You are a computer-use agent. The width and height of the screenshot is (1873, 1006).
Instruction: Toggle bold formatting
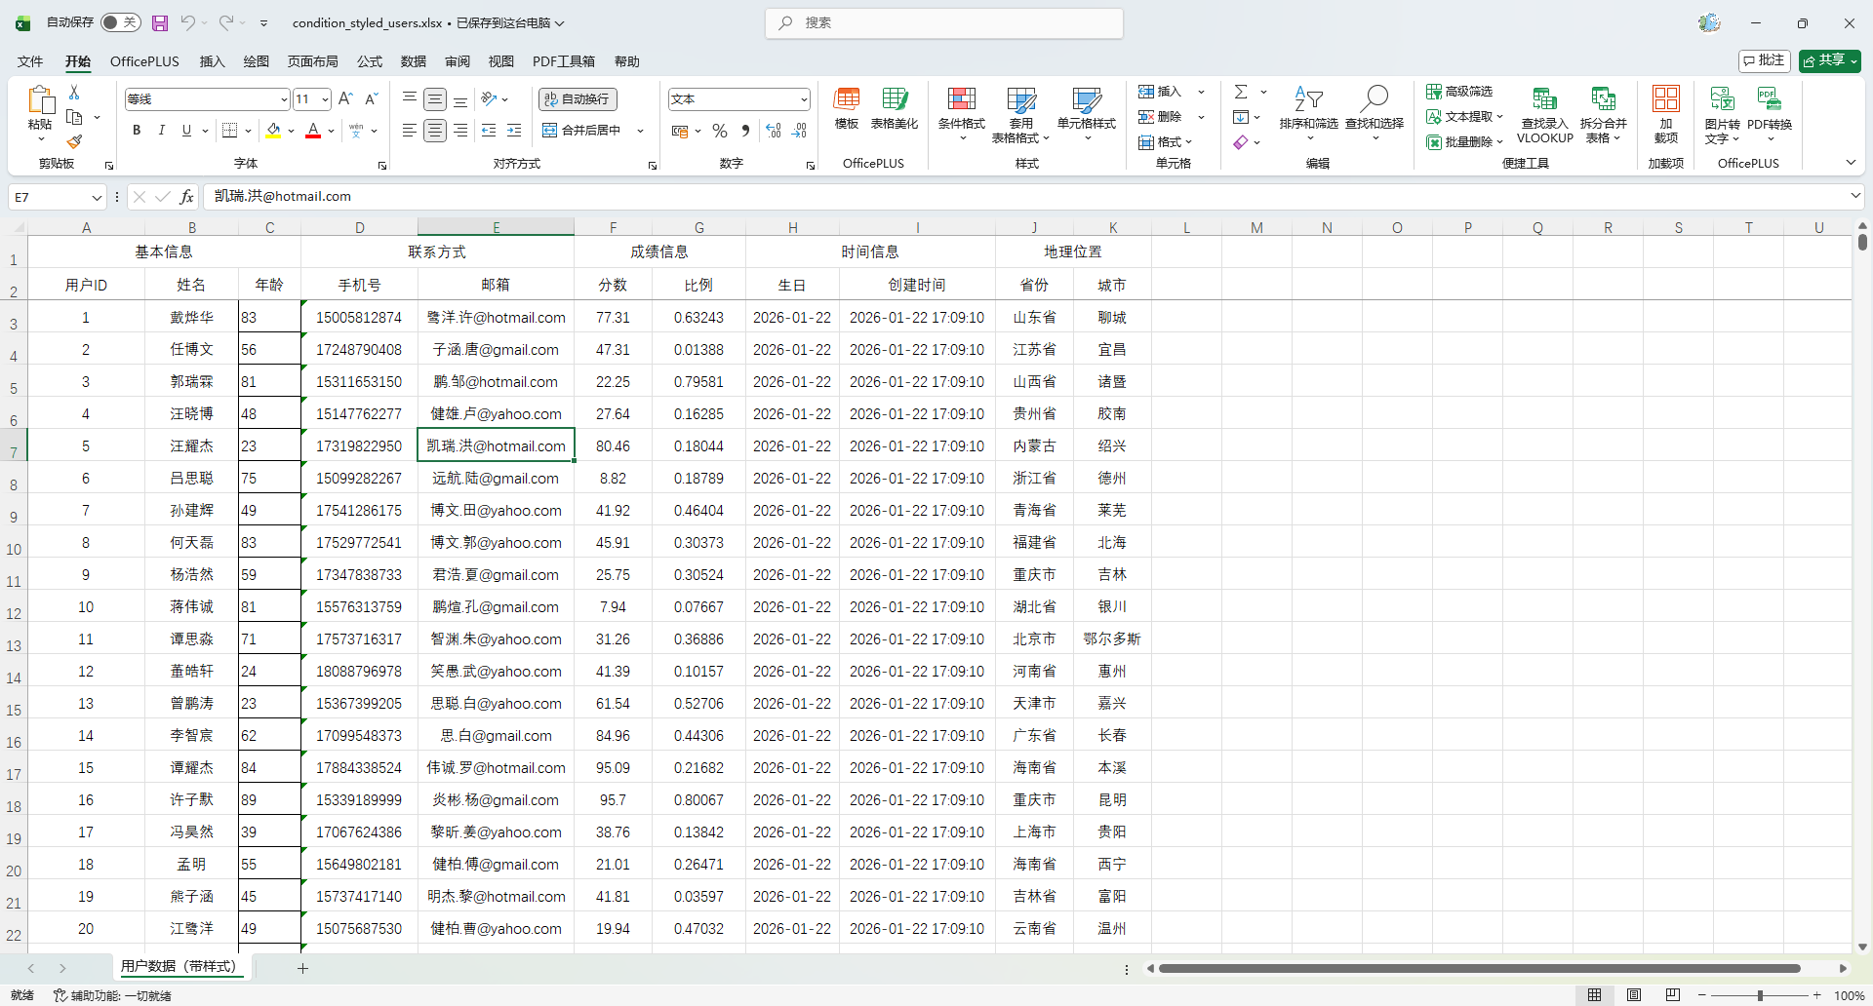point(137,131)
